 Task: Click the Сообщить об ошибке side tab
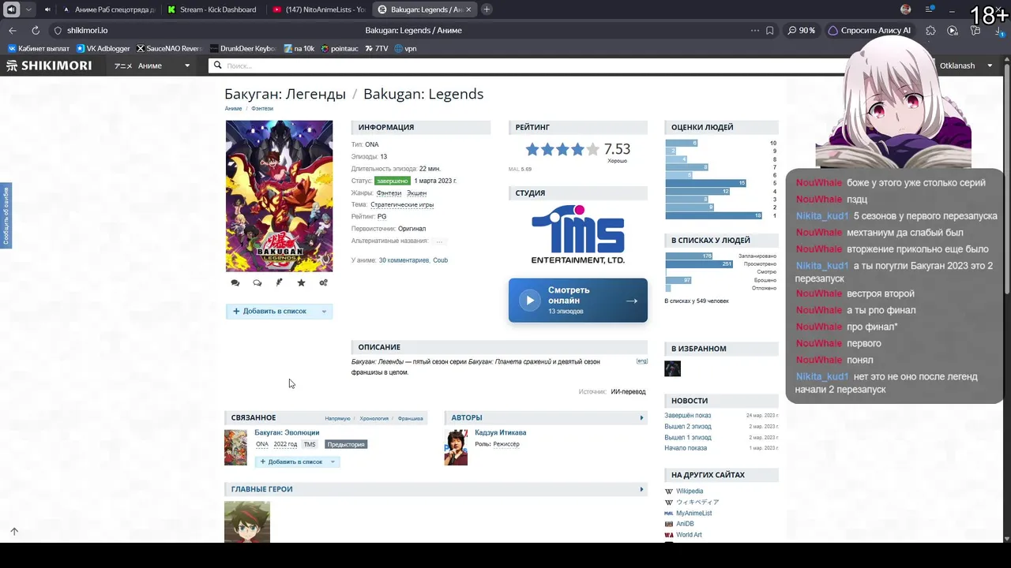pyautogui.click(x=6, y=215)
